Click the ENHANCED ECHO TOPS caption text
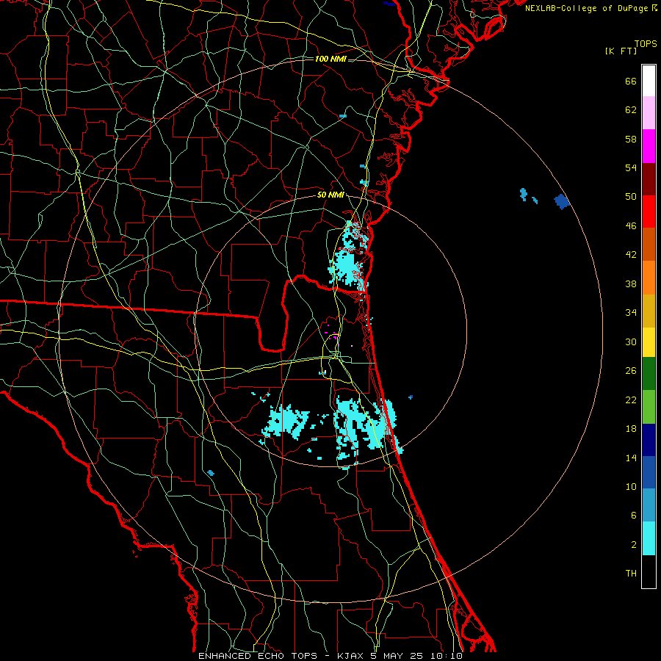661x661 pixels. (258, 656)
